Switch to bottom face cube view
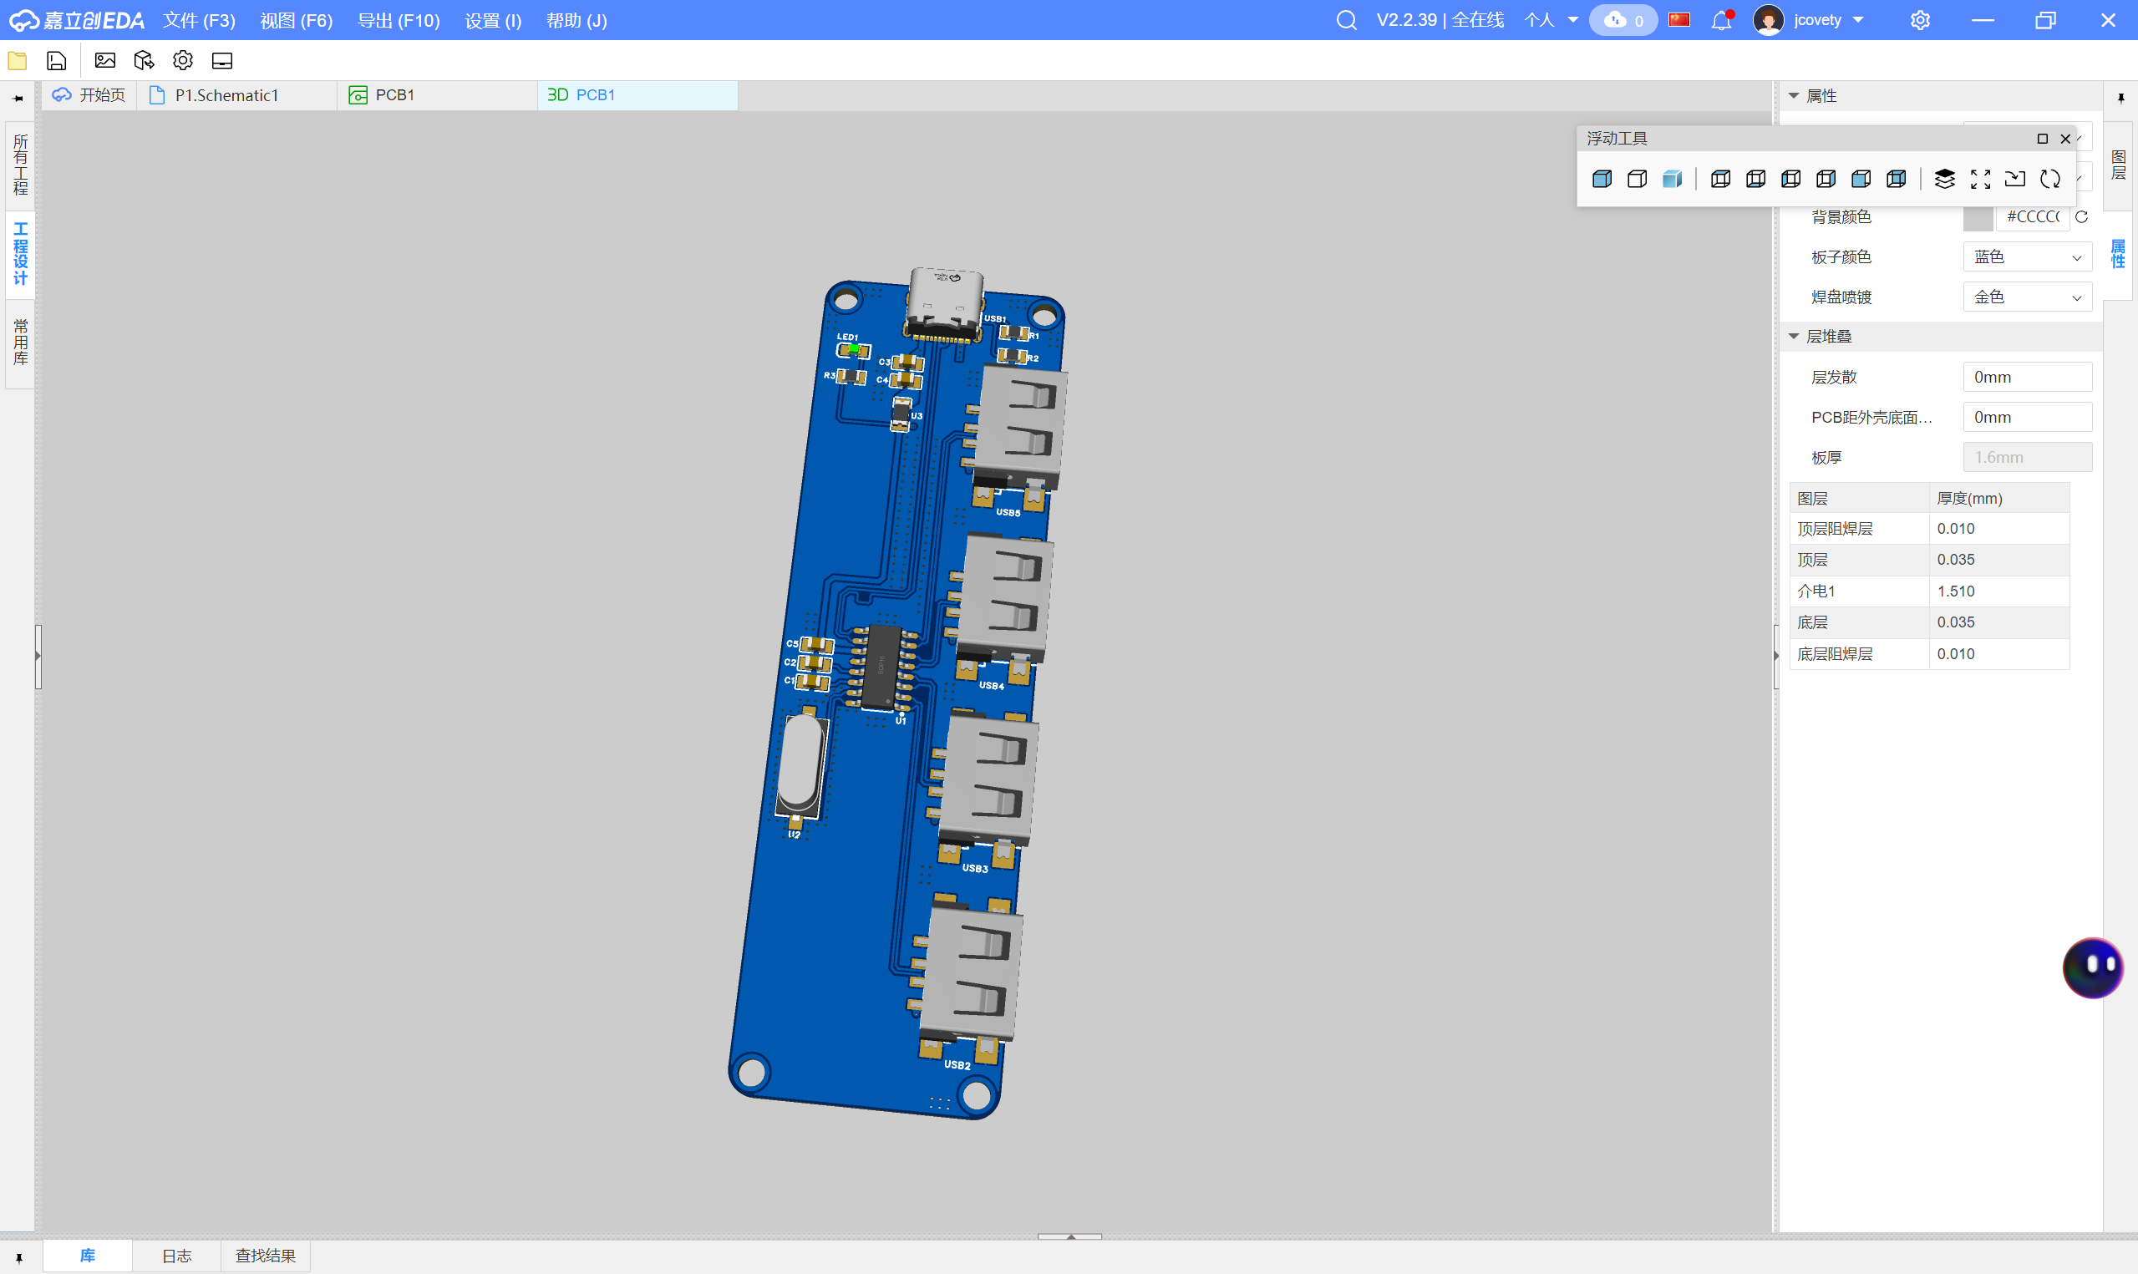 1755,179
